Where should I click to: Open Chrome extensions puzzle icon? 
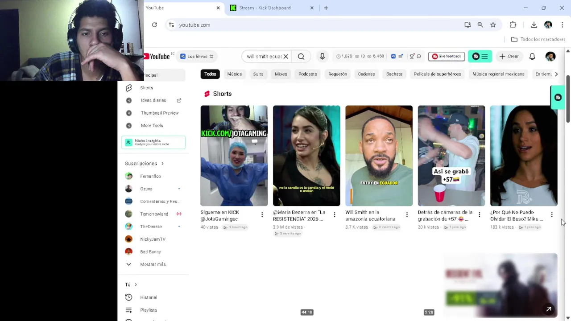[x=513, y=25]
